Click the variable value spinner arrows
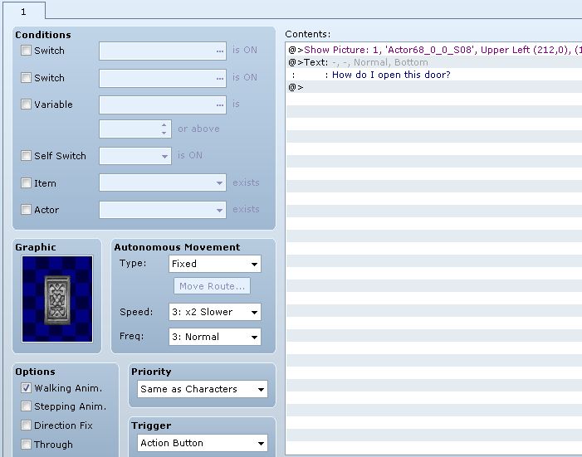 pos(164,129)
